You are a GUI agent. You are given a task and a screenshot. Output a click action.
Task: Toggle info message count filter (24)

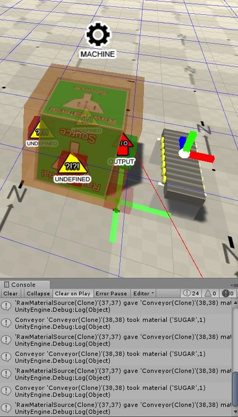tap(191, 294)
